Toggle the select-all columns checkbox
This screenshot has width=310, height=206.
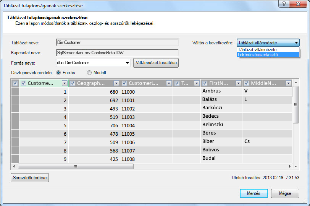[x=15, y=83]
